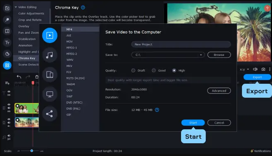Image resolution: width=272 pixels, height=156 pixels.
Task: Open the filters magic wand tab
Action: click(7, 20)
